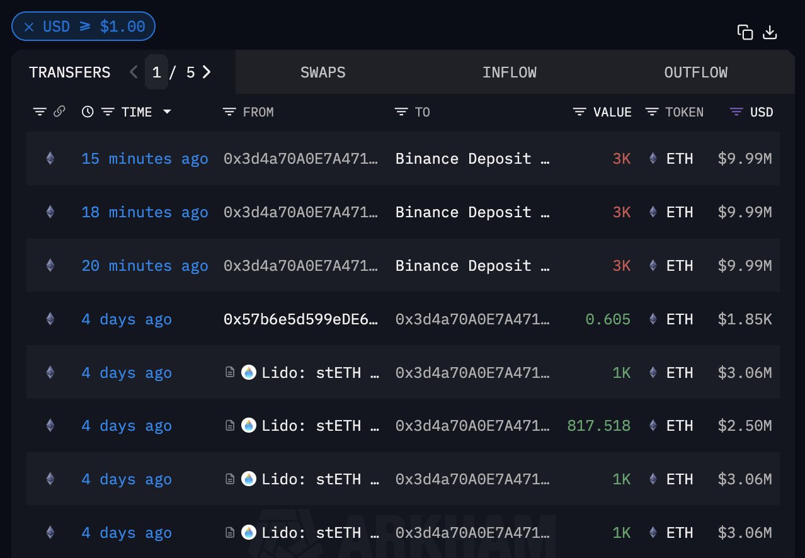This screenshot has width=805, height=558.
Task: Remove the USD ≥ $1.00 filter chip
Action: [29, 26]
